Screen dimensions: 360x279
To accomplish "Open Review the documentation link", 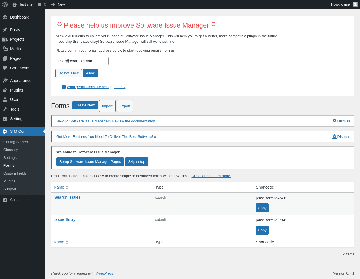I will [x=107, y=121].
